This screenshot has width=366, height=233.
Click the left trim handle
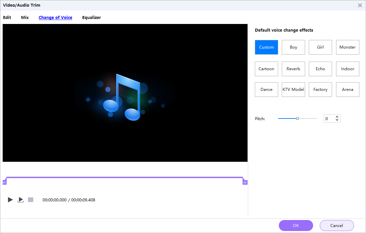tap(4, 182)
